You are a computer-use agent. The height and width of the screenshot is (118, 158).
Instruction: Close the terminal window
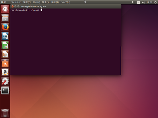(13, 6)
